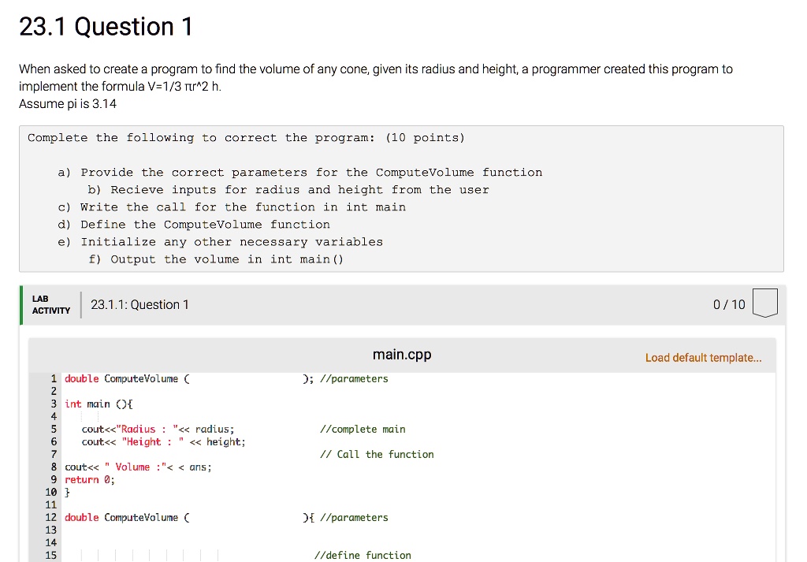Click the define function comment on line 15
This screenshot has height=562, width=807.
click(362, 555)
